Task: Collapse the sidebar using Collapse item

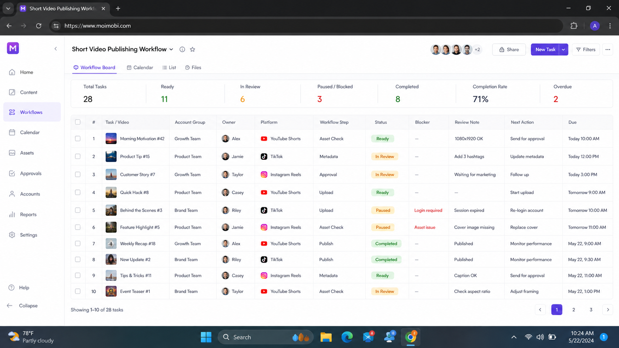Action: [23, 305]
